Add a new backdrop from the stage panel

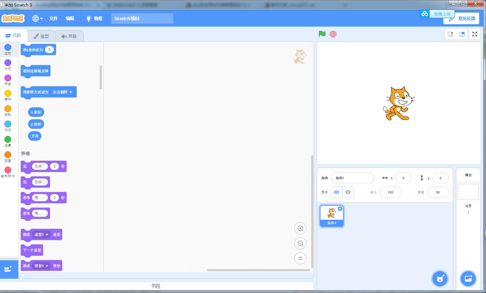(x=468, y=279)
